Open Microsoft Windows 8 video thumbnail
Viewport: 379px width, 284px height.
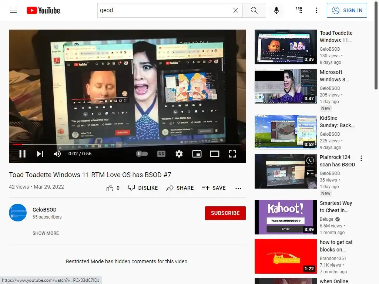click(x=285, y=86)
